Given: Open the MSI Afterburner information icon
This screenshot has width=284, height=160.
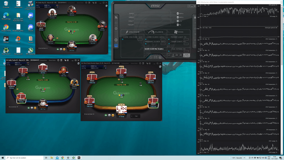Looking at the screenshot, I should pyautogui.click(x=116, y=28).
